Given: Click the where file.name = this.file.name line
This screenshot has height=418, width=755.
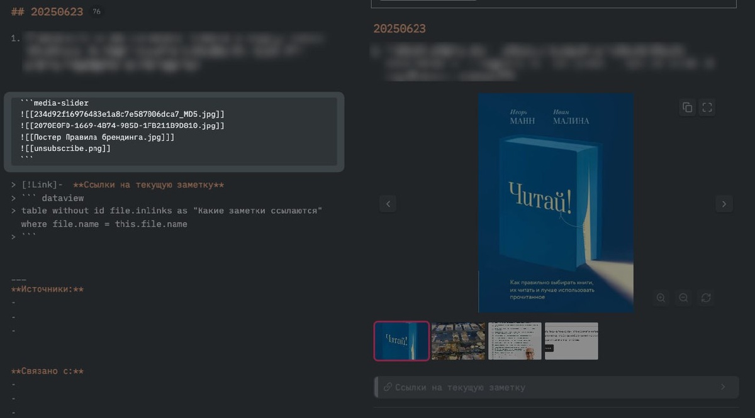Looking at the screenshot, I should point(104,224).
